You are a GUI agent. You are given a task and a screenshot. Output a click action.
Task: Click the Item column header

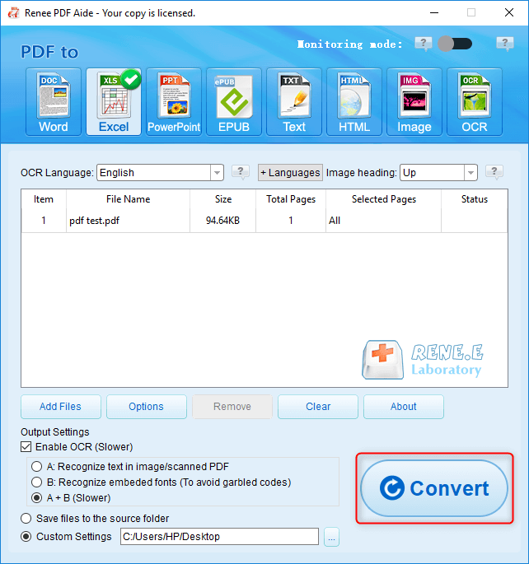[x=44, y=199]
